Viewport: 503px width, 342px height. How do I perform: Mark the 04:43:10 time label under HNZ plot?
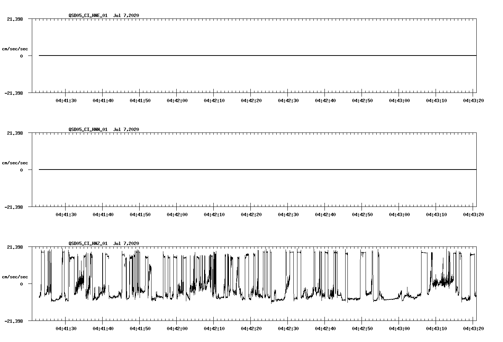pos(436,328)
